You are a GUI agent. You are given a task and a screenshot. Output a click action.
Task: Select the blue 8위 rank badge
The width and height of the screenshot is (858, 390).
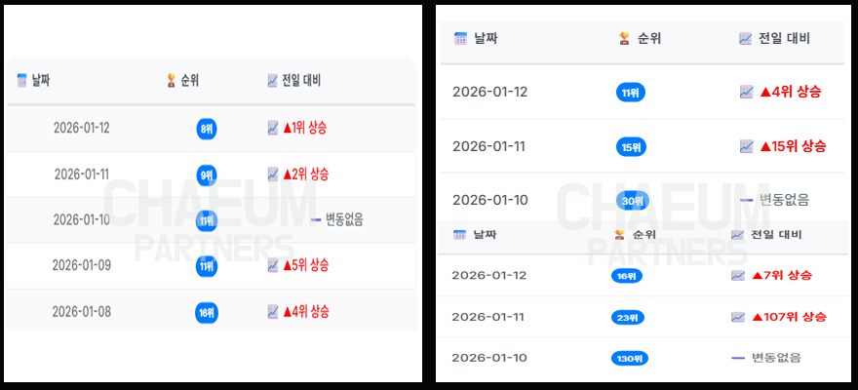coord(207,128)
